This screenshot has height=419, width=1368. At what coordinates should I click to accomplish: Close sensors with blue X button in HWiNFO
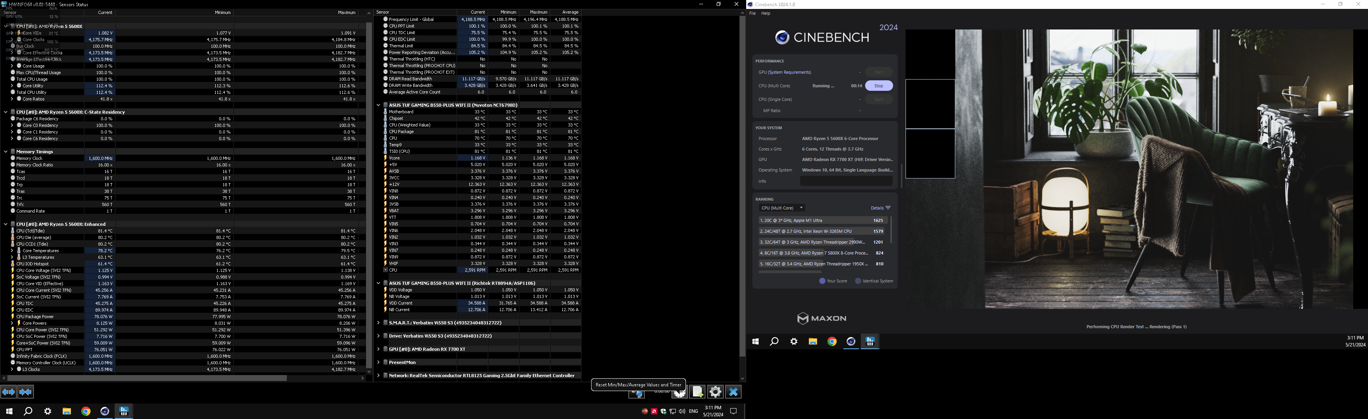click(x=733, y=392)
